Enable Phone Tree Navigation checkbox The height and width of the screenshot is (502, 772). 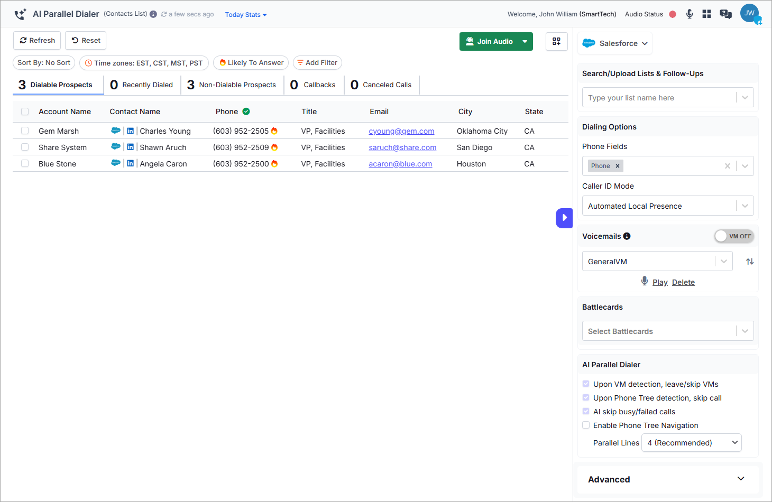point(586,425)
